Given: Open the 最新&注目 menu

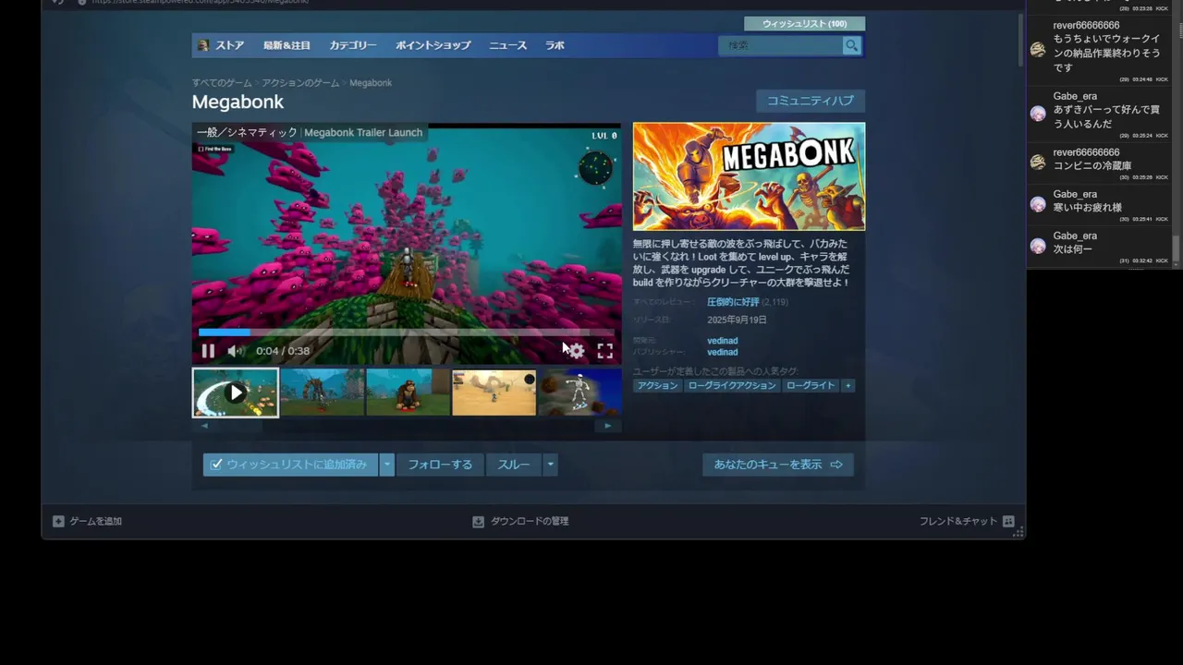Looking at the screenshot, I should coord(287,45).
